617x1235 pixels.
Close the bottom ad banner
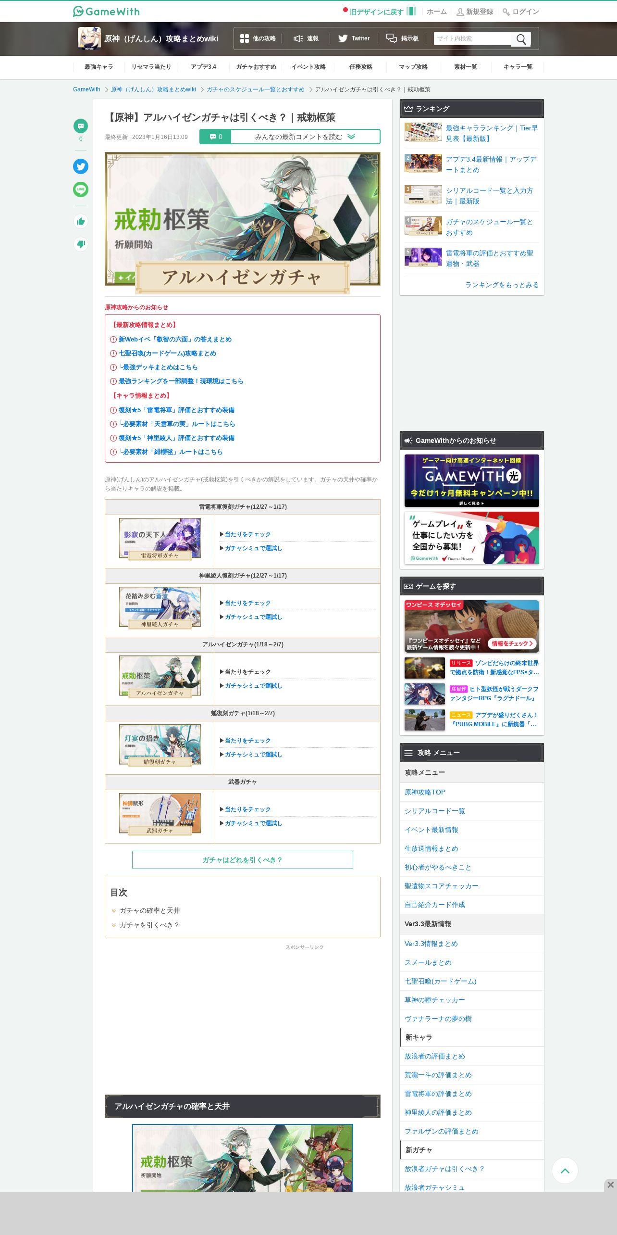[610, 1185]
